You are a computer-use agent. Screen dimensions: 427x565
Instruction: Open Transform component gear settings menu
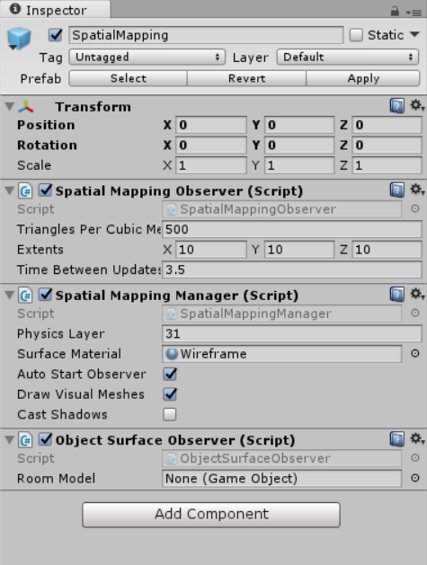tap(417, 106)
